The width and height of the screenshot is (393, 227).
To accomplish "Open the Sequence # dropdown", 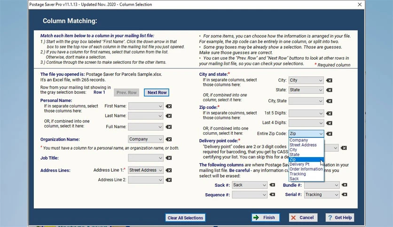I will click(x=249, y=195).
